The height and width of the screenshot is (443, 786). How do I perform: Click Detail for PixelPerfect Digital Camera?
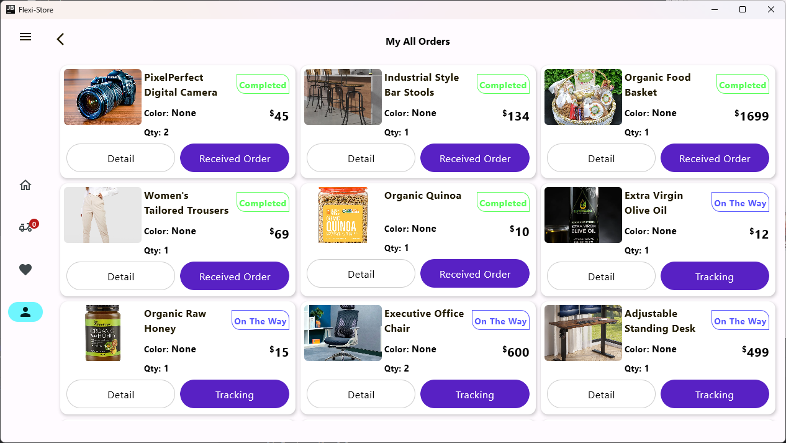[x=120, y=158]
